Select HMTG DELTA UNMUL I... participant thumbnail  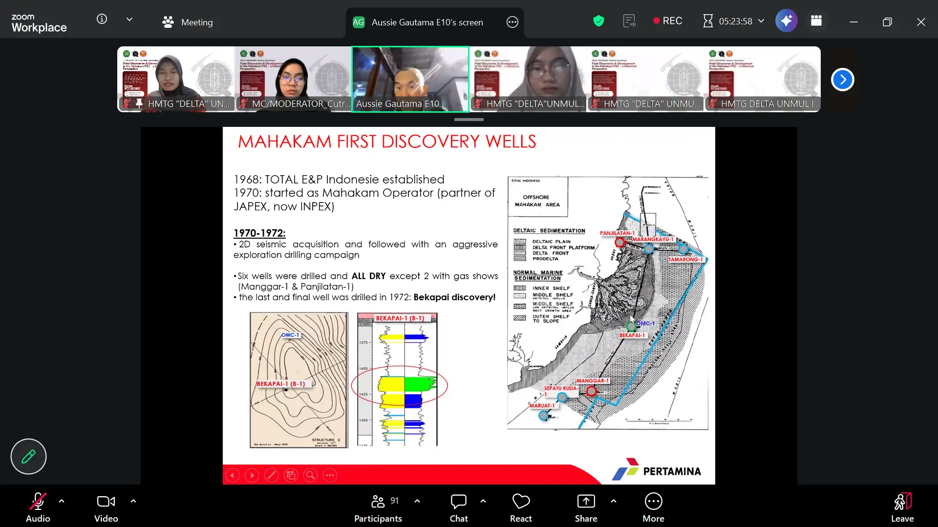coord(762,79)
